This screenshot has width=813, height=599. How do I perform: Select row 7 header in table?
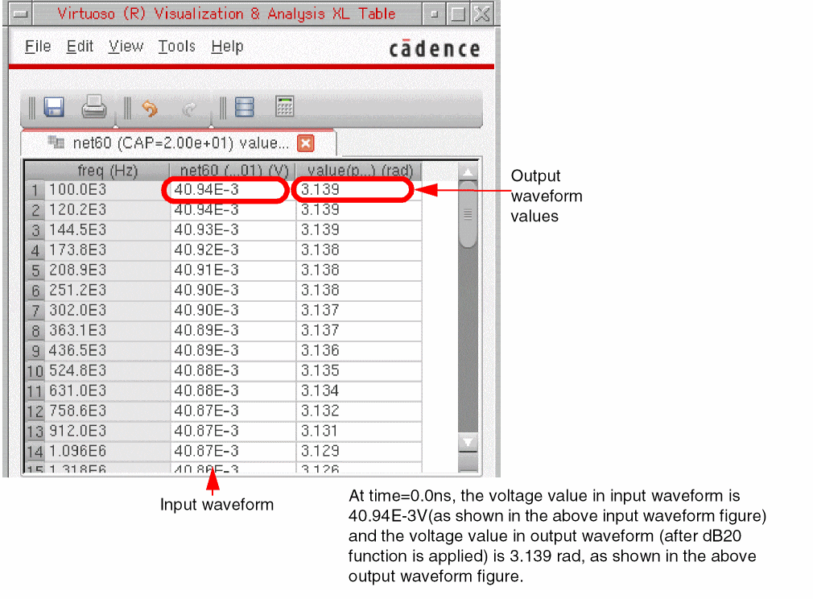[x=35, y=311]
